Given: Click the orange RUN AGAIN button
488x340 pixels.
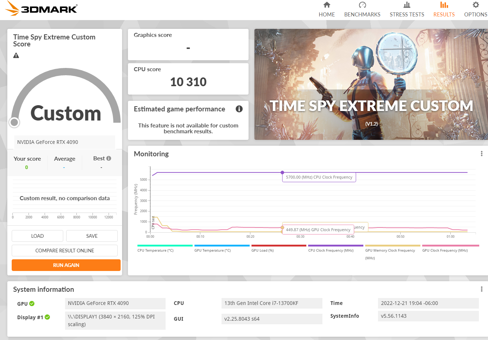Looking at the screenshot, I should (x=66, y=265).
